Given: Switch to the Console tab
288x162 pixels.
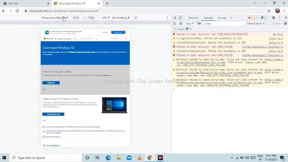Looking at the screenshot, I should pyautogui.click(x=208, y=18).
